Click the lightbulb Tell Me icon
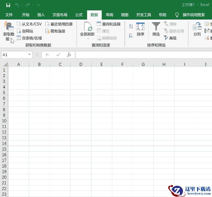This screenshot has width=212, height=197. [177, 15]
